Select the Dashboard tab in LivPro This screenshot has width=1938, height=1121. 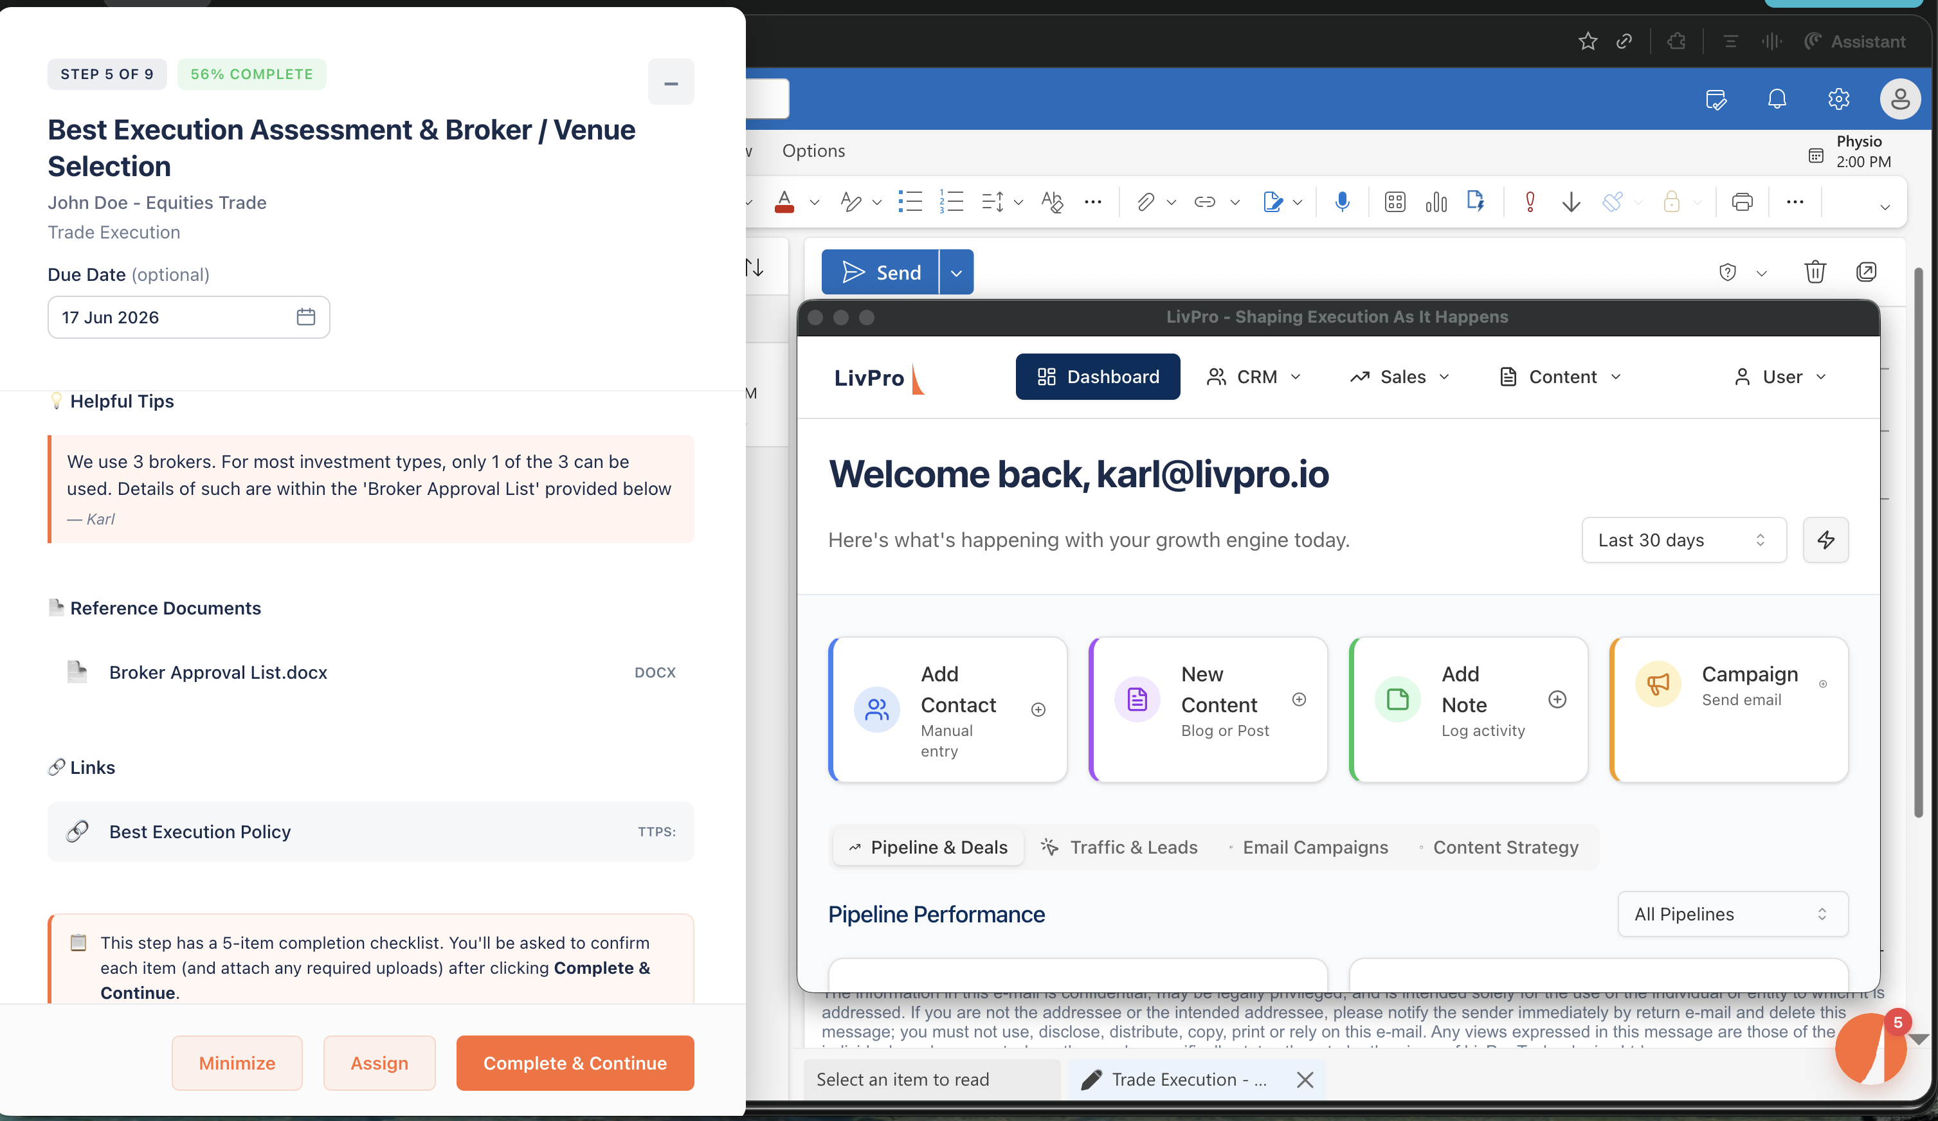(1098, 377)
